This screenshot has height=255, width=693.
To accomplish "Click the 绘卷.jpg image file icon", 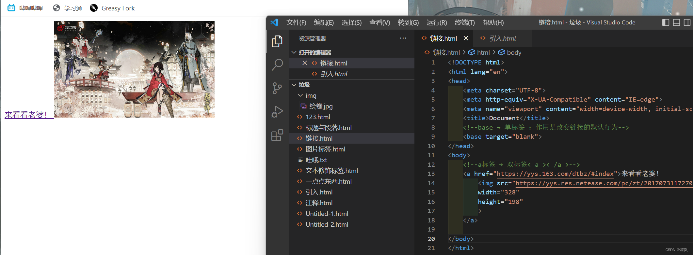I will coord(303,106).
